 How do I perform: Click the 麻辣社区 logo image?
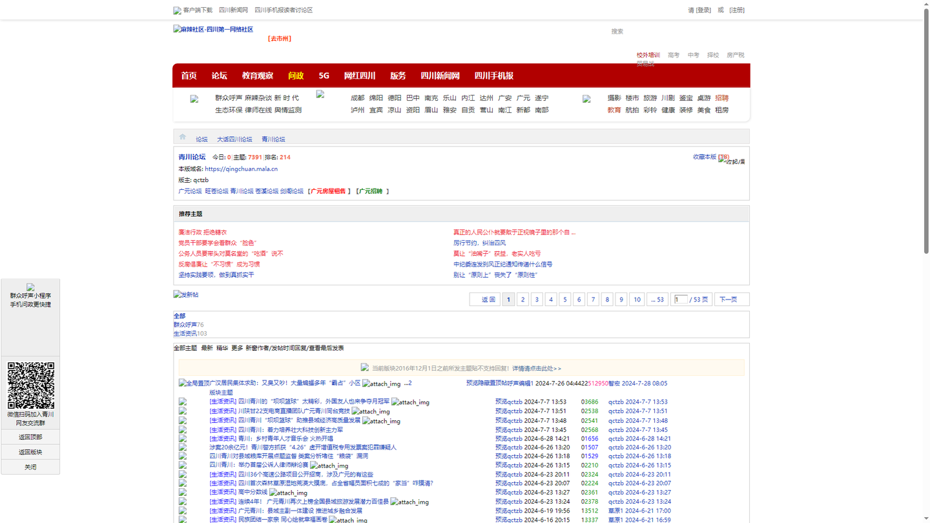[x=213, y=29]
